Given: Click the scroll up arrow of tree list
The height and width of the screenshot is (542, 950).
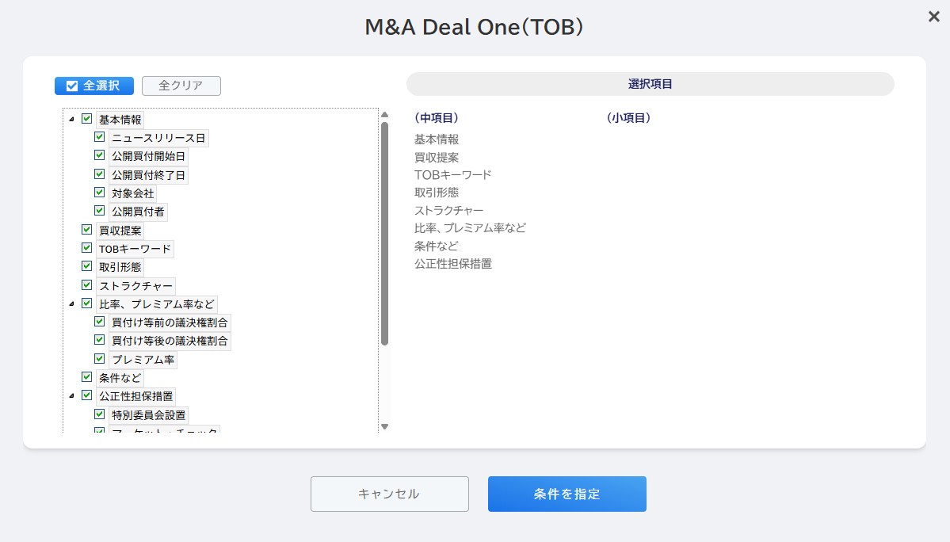Looking at the screenshot, I should tap(384, 114).
